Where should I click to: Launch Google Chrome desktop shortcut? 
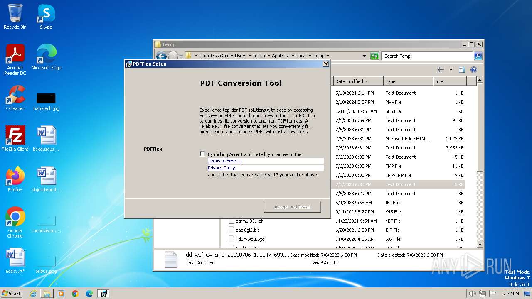[x=15, y=222]
